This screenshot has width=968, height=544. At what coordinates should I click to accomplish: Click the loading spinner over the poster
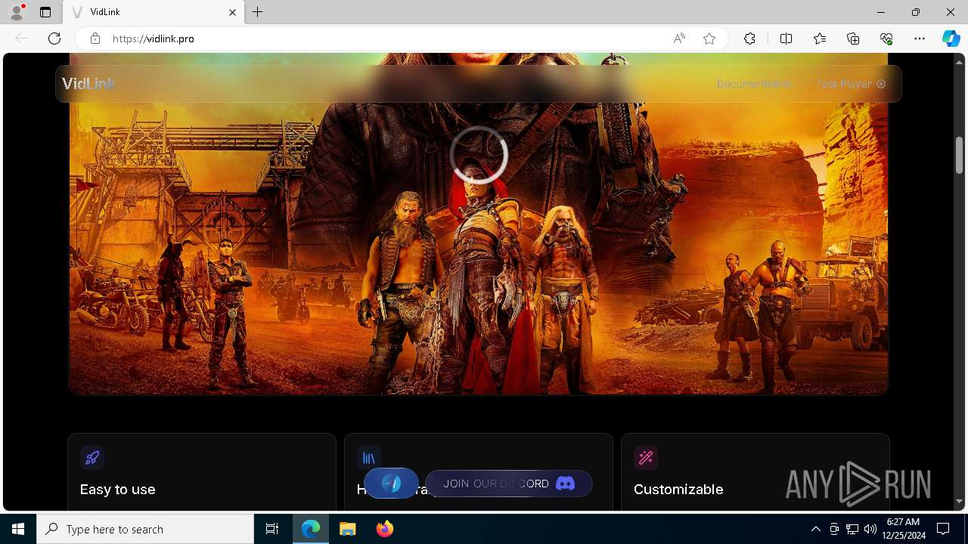point(479,155)
